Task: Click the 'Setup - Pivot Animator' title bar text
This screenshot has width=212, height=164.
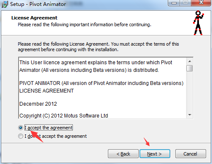Action: pos(38,4)
